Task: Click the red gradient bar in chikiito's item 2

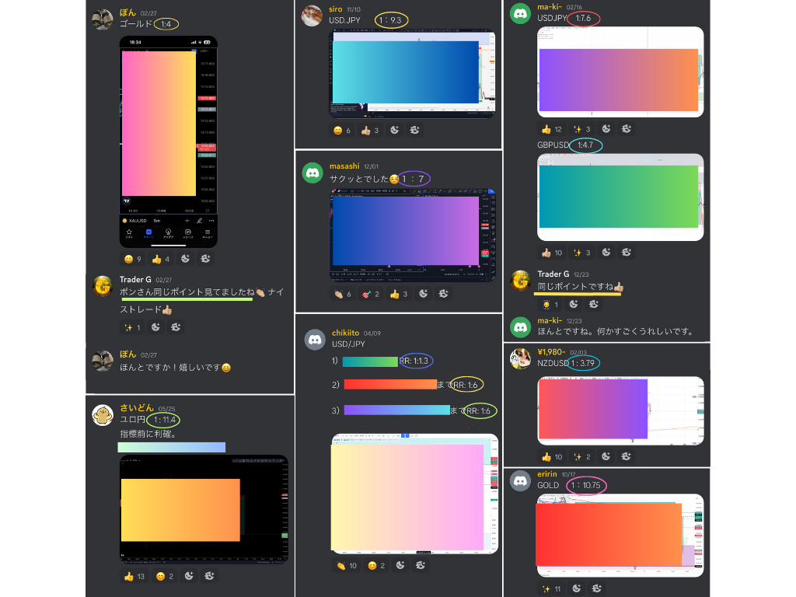Action: pyautogui.click(x=390, y=385)
